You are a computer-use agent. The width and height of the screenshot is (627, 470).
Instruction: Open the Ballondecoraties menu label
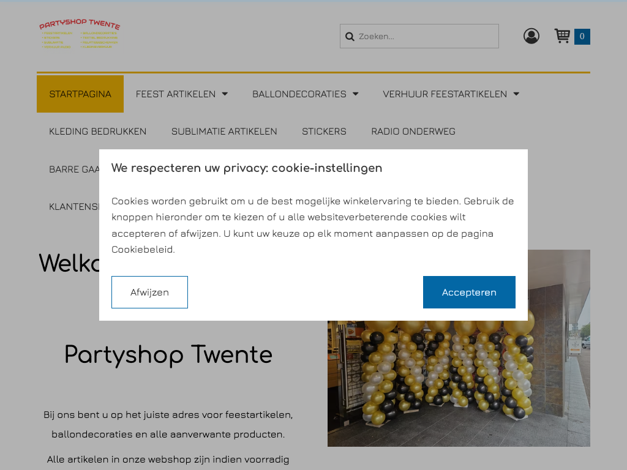pyautogui.click(x=299, y=94)
